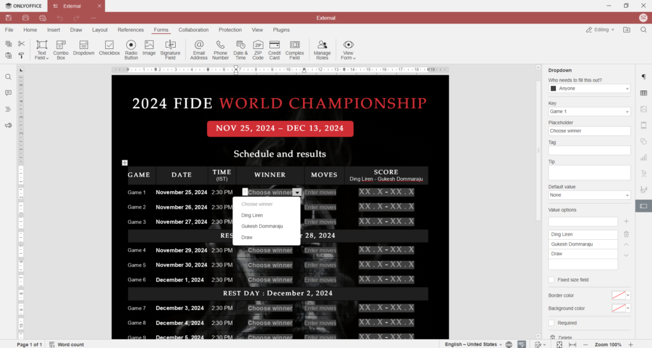Open the 'Who needs to fill' Anyone dropdown

click(x=589, y=88)
